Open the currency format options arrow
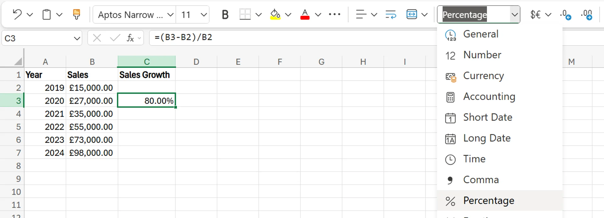604x218 pixels. tap(548, 15)
